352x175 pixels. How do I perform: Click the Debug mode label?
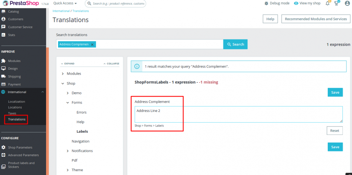[280, 3]
